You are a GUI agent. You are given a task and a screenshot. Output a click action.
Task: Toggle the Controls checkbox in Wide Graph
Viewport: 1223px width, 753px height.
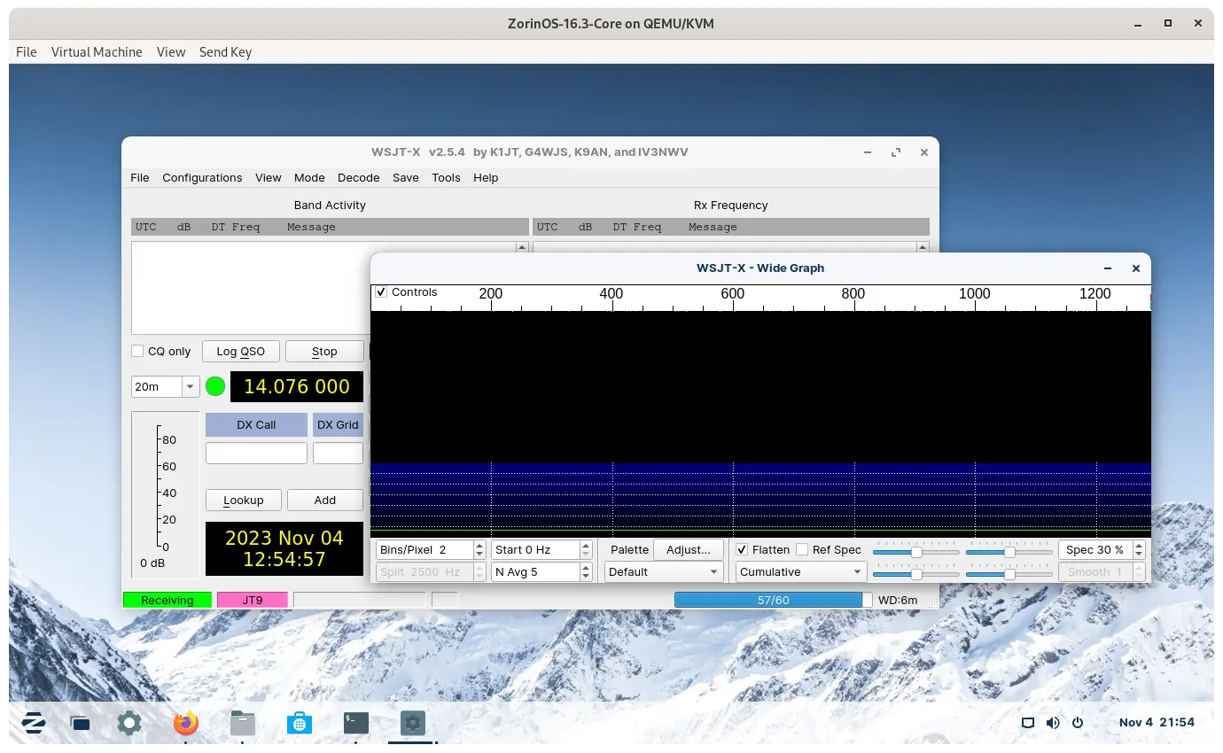[381, 292]
